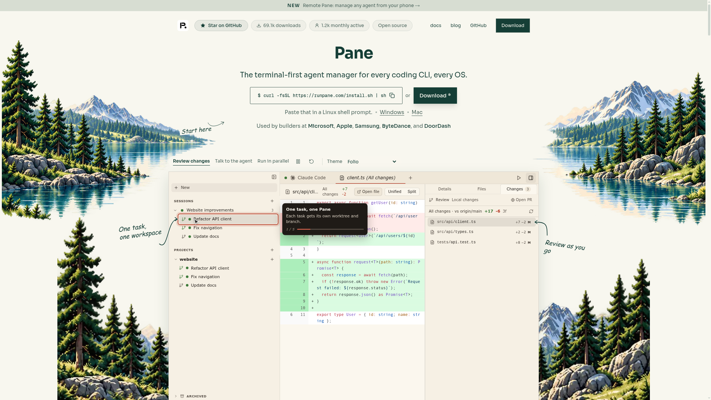711x400 pixels.
Task: Open tests/api.test.ts in changes list
Action: point(481,243)
